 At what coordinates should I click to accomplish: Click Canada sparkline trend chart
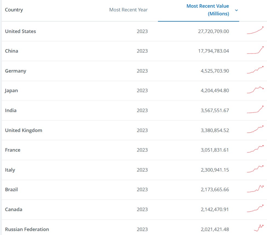click(x=255, y=208)
